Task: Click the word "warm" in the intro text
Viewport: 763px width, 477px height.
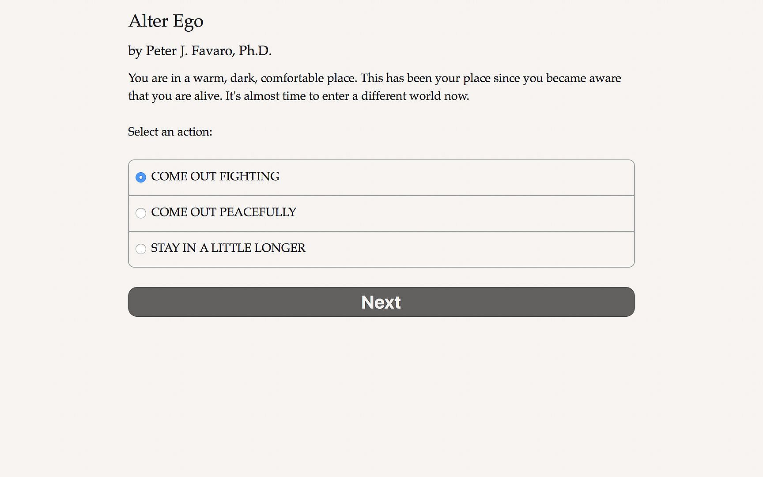Action: pyautogui.click(x=209, y=78)
